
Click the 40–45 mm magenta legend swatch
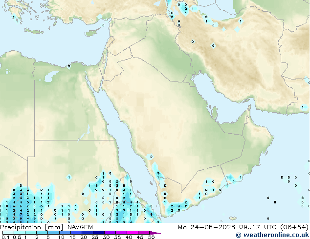tap(133, 233)
